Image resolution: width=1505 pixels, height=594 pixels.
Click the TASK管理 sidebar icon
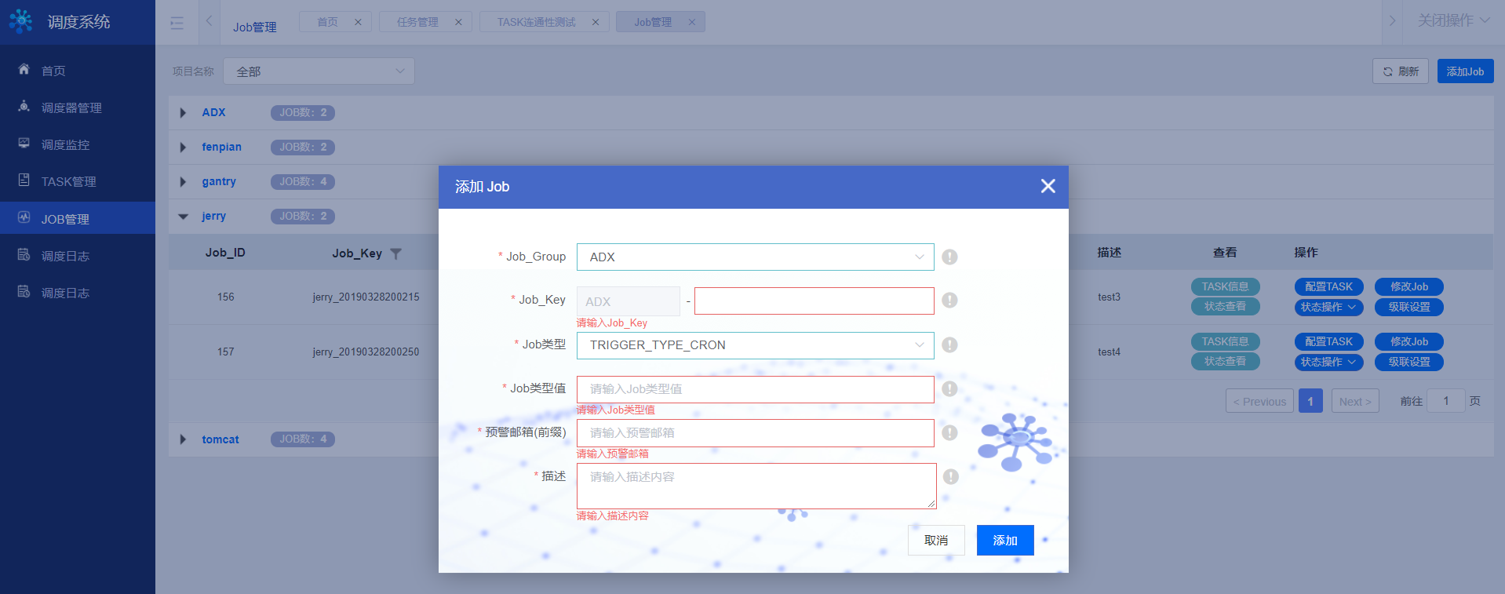pos(24,180)
